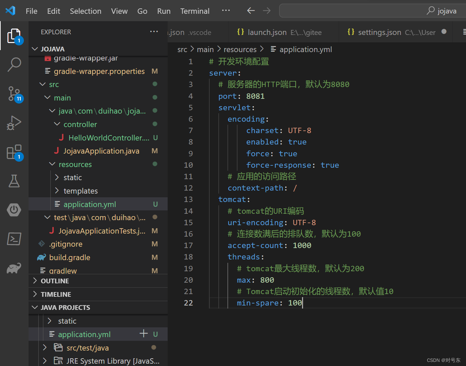Select application.yml in Explorer tree
The image size is (466, 366).
[98, 204]
